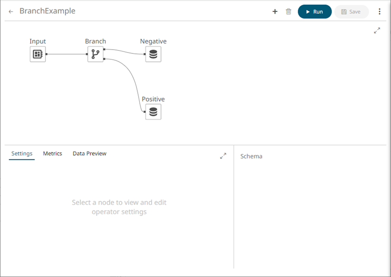Screen dimensions: 391x277
Task: Add a new operator with plus icon
Action: pyautogui.click(x=275, y=11)
